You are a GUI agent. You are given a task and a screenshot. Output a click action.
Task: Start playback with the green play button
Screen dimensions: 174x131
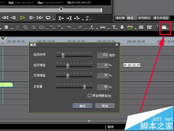click(x=23, y=18)
